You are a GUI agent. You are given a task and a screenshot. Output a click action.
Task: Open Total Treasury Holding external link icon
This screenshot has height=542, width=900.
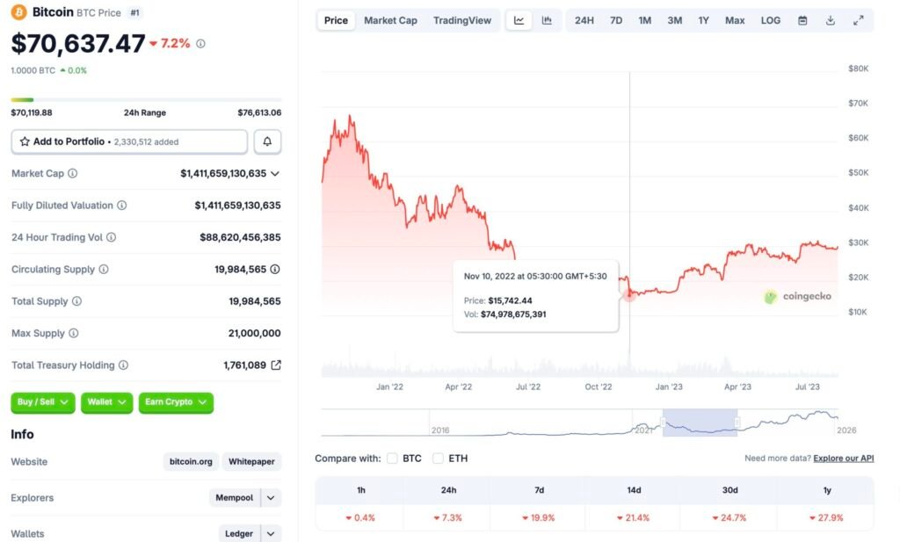pos(276,365)
